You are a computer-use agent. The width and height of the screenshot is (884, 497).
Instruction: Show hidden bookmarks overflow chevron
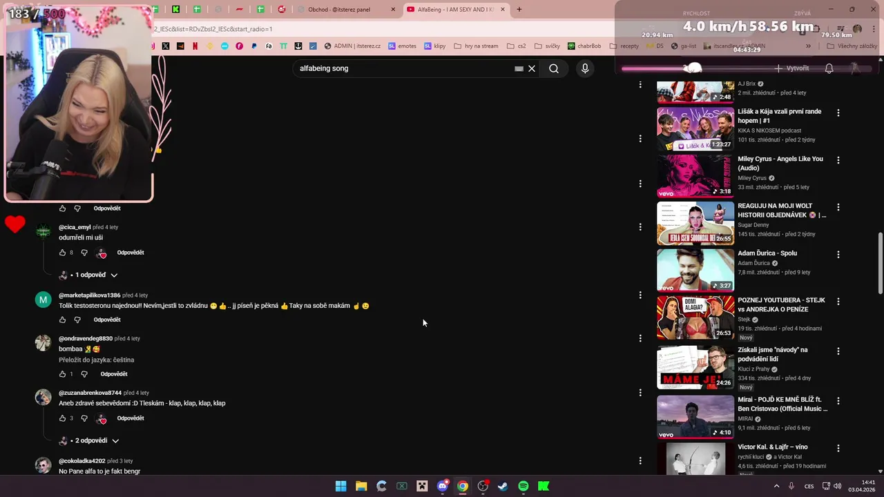click(808, 46)
